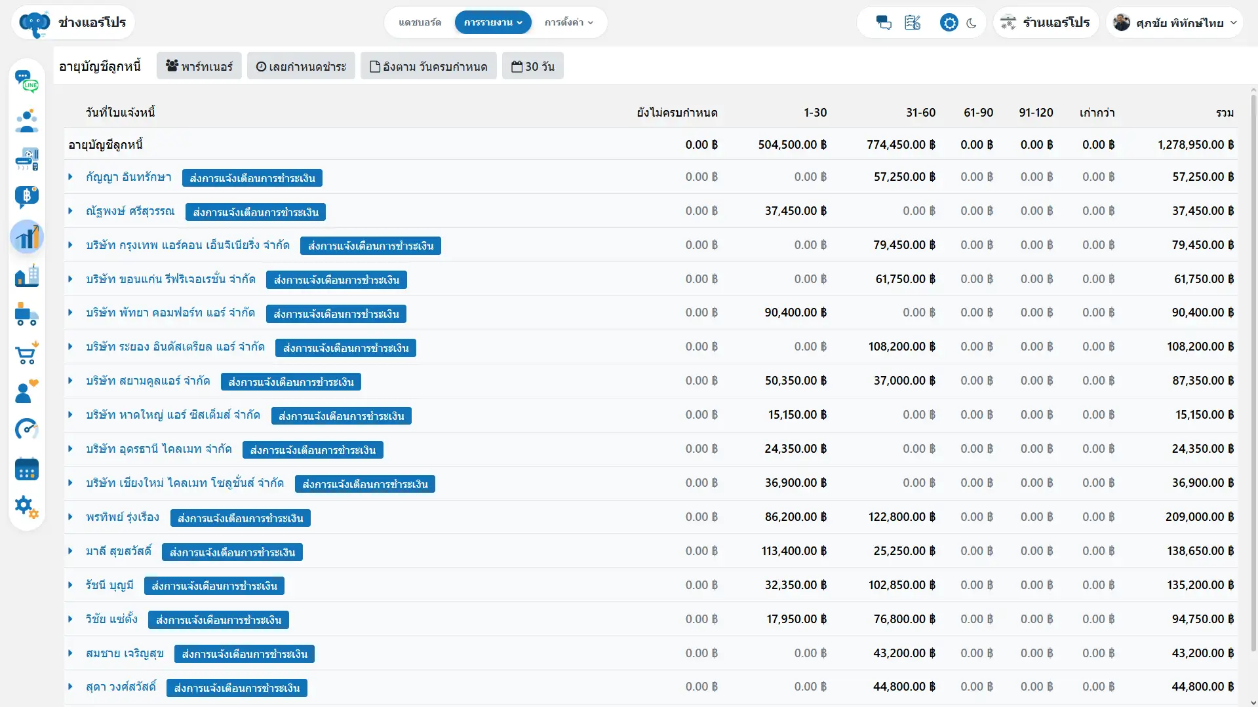Open the delivery cart sidebar icon
Screen dimensions: 1258x707
27,314
